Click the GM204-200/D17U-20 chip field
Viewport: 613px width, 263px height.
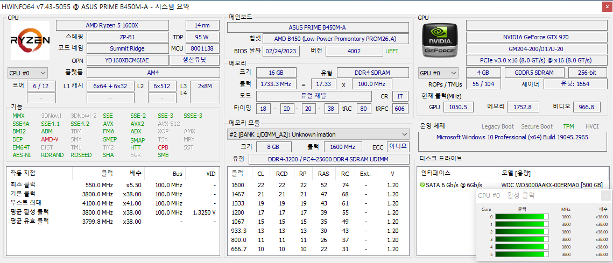coord(536,49)
